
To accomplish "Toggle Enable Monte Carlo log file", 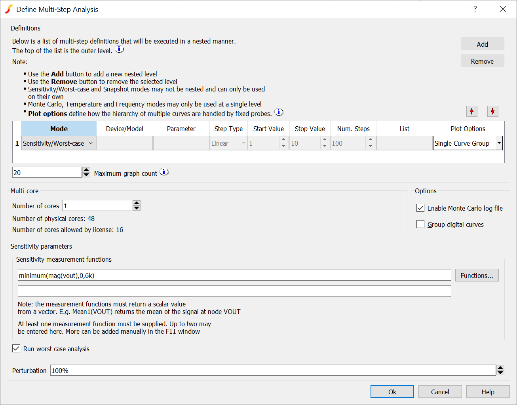I will pos(420,208).
